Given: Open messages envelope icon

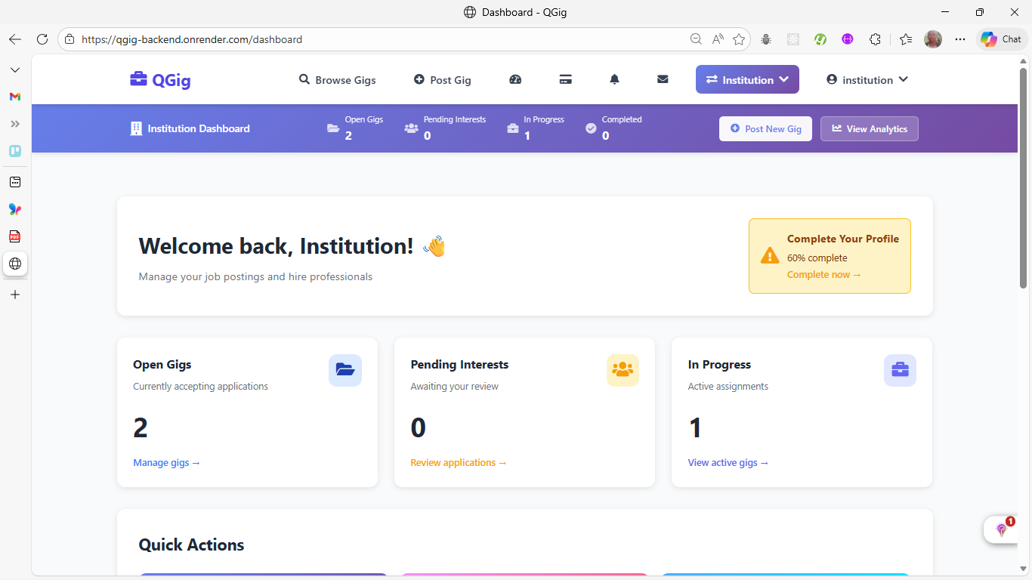Looking at the screenshot, I should 663,80.
